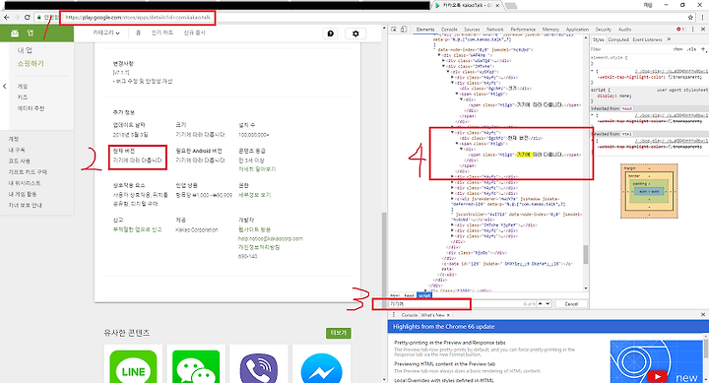
Task: Toggle DevTools device toolbar icon
Action: (404, 29)
